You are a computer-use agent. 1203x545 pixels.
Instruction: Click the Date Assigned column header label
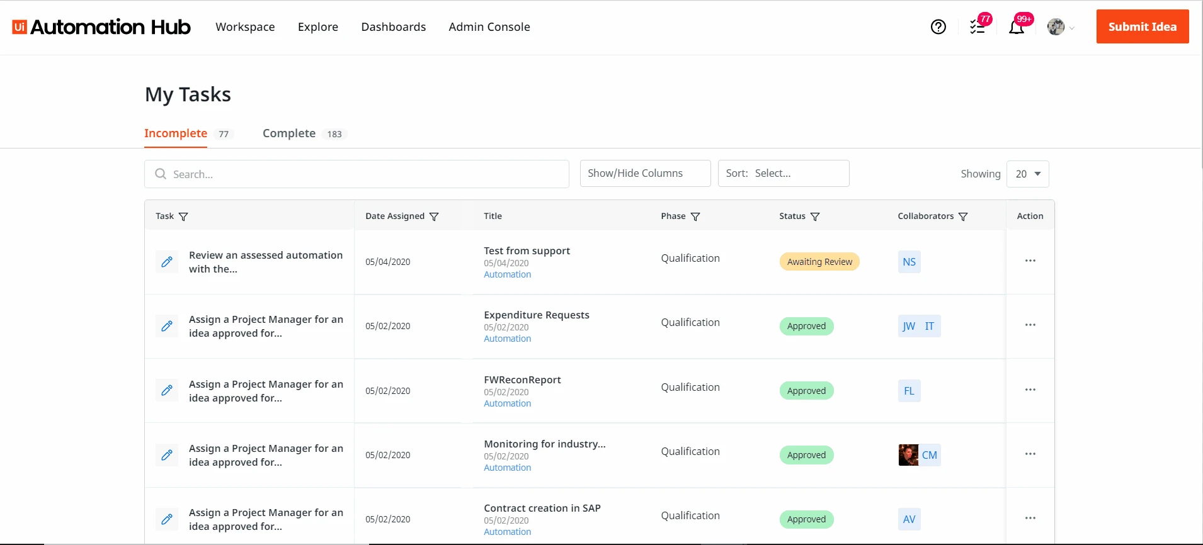pyautogui.click(x=395, y=216)
